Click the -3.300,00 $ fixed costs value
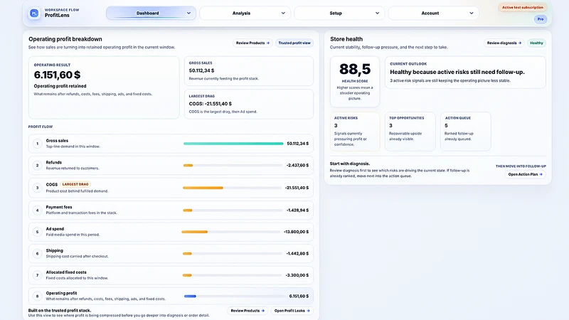Viewport: 569px width, 320px height. coord(297,275)
